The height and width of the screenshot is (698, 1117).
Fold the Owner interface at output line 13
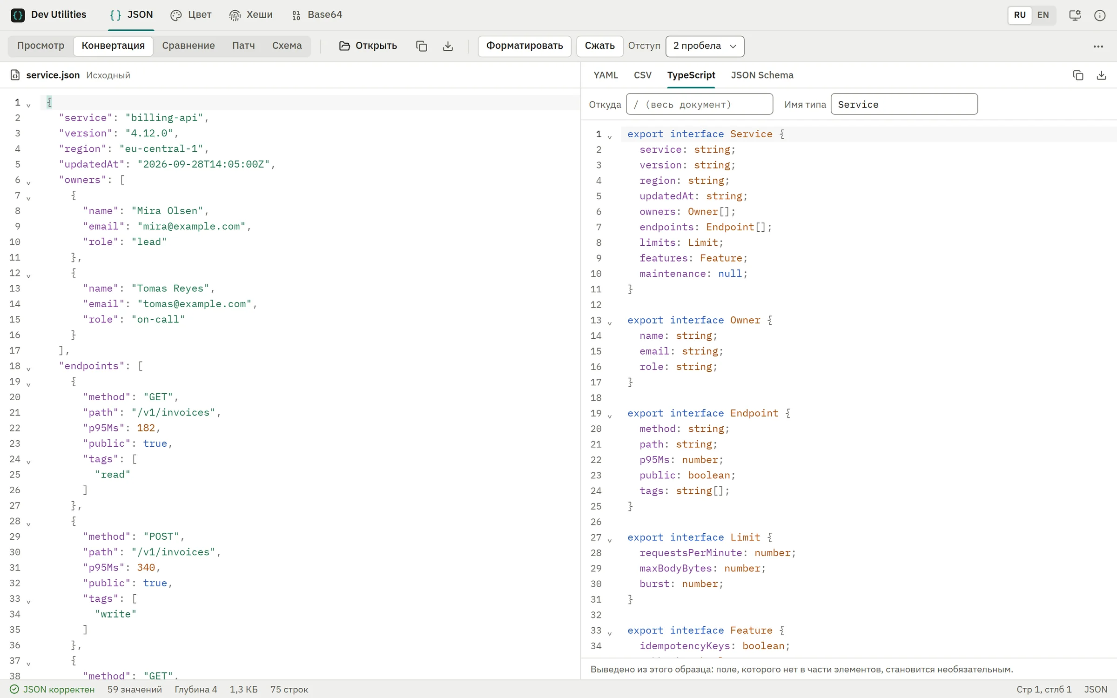point(610,323)
